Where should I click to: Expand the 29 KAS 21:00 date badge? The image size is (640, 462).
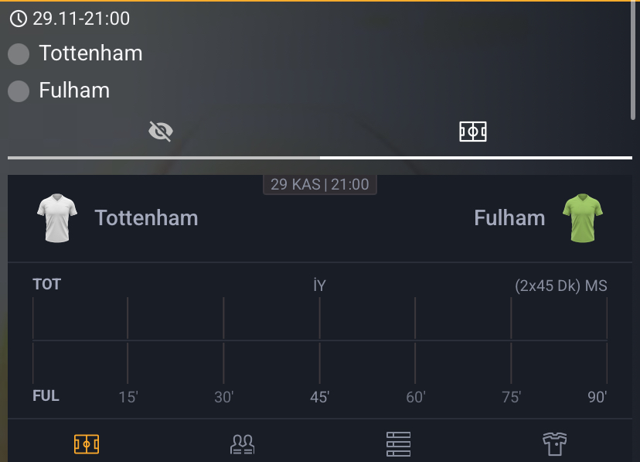(x=319, y=183)
